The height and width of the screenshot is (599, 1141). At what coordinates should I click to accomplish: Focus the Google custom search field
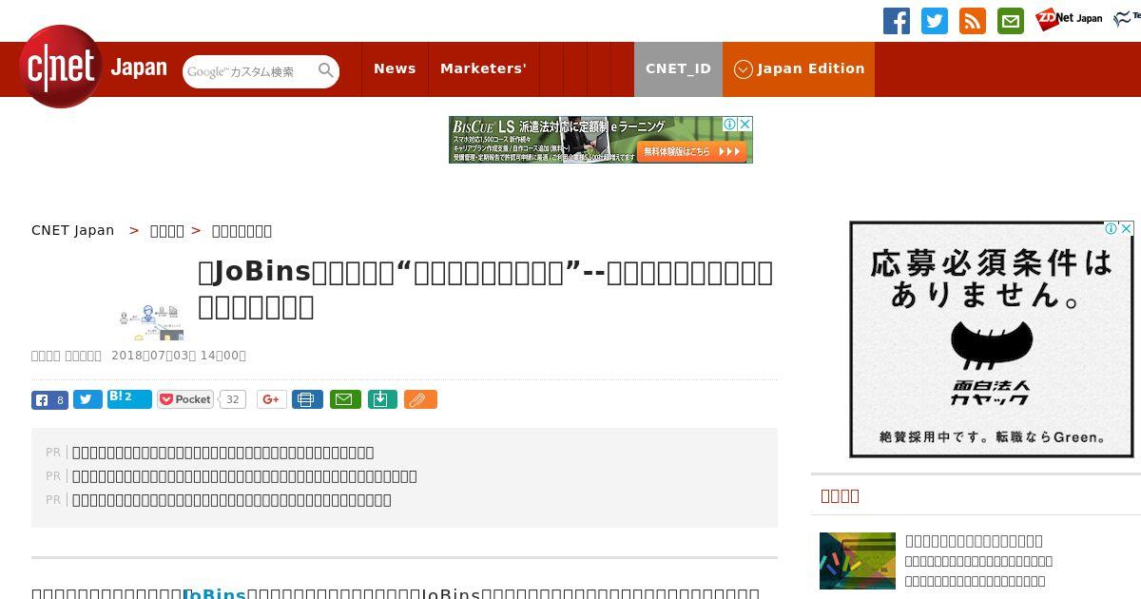point(249,71)
